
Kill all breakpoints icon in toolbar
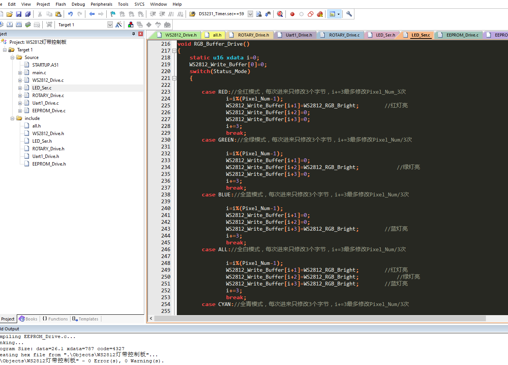(320, 14)
